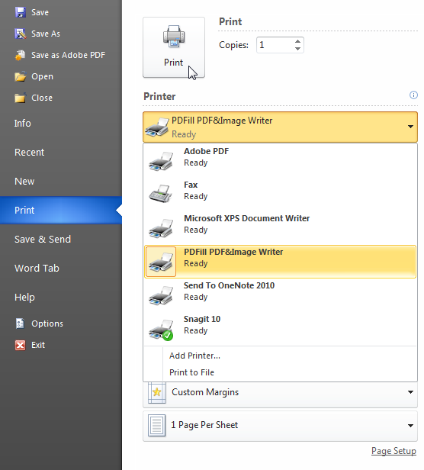The image size is (424, 470).
Task: Click the Save floppy disk icon
Action: point(21,12)
